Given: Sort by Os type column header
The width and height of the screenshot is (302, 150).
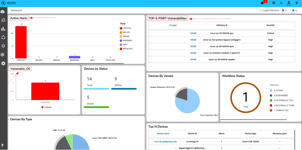Looking at the screenshot, I should point(173,25).
